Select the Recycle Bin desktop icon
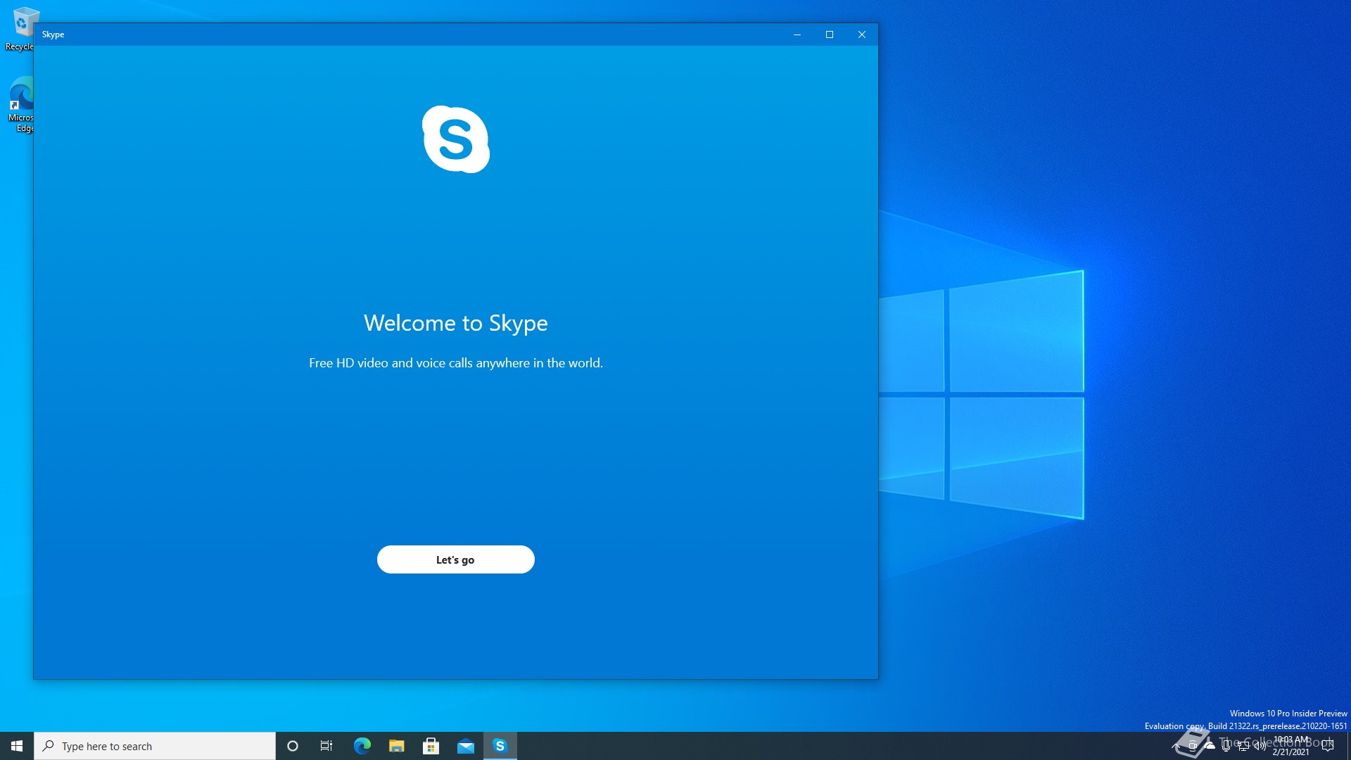Image resolution: width=1351 pixels, height=760 pixels. [21, 30]
